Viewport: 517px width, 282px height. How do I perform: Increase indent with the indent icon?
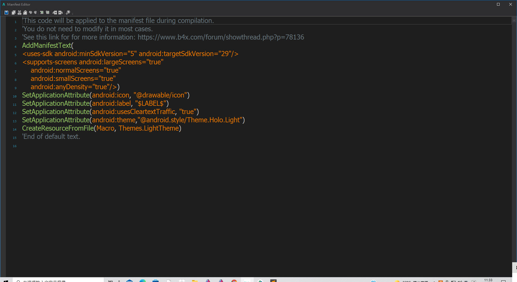pos(61,12)
